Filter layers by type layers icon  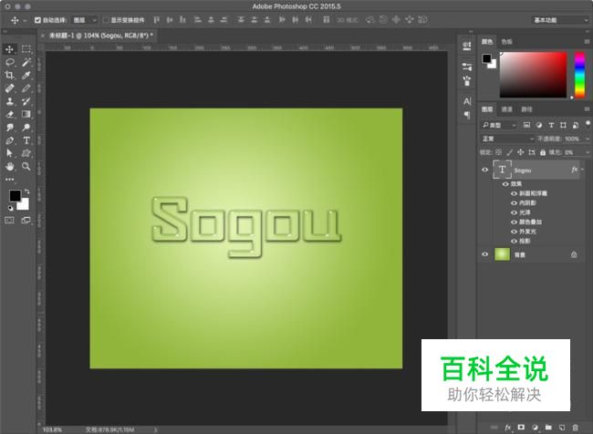point(551,125)
